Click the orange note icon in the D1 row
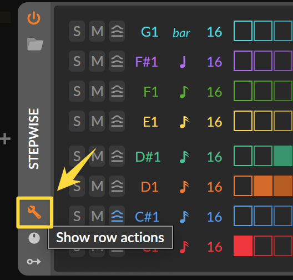The height and width of the screenshot is (280, 293). tap(184, 187)
